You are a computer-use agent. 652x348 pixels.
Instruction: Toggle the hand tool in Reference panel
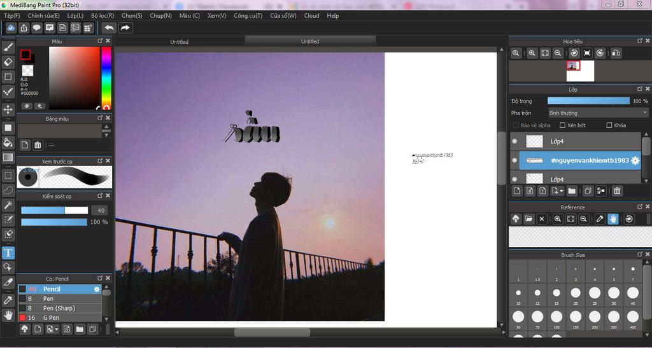[613, 219]
